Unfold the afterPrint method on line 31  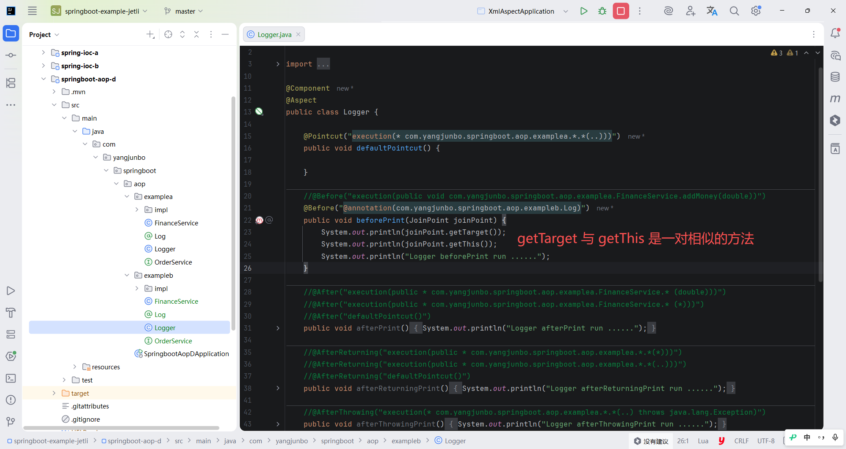click(278, 328)
